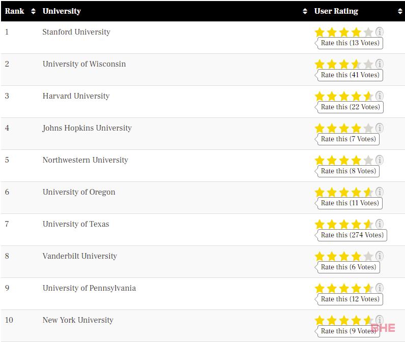Set Vanderbilt University rating to fifth star
Viewport: 405px width, 342px height.
click(x=368, y=256)
